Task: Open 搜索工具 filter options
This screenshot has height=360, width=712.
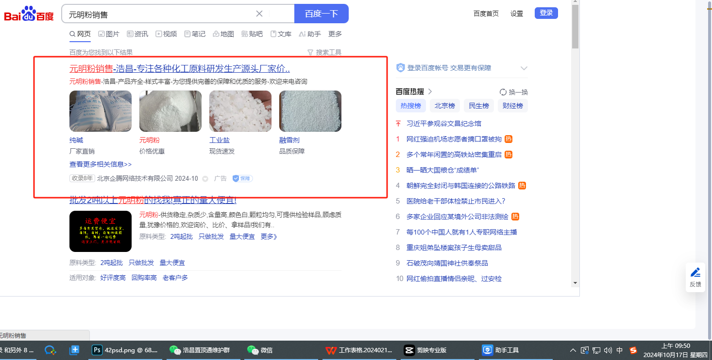Action: (324, 52)
